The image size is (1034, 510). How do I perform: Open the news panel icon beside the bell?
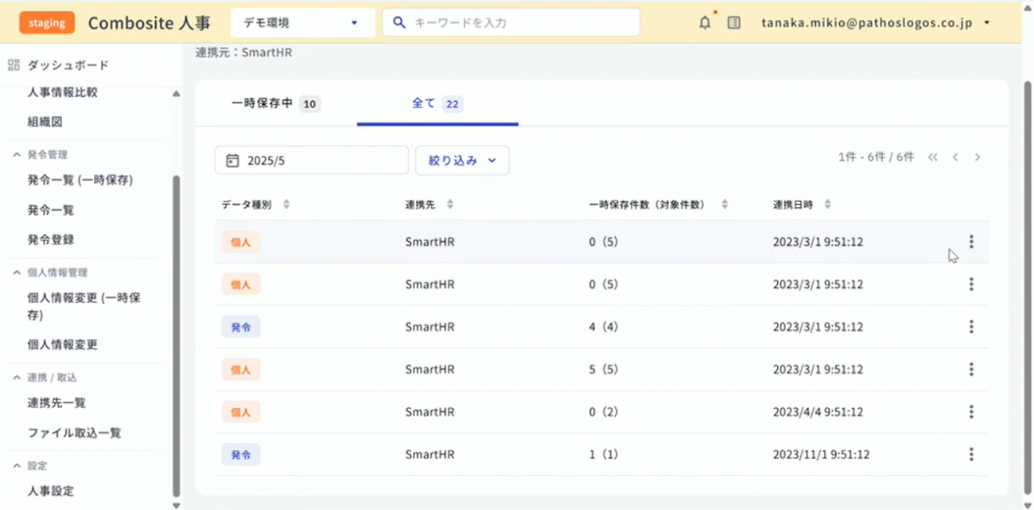(x=734, y=22)
